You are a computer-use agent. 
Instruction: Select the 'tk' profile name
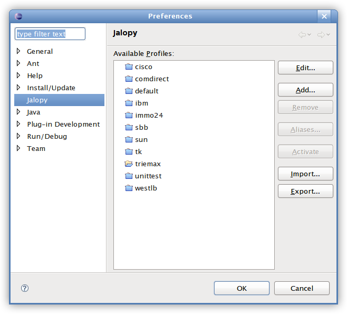[138, 152]
